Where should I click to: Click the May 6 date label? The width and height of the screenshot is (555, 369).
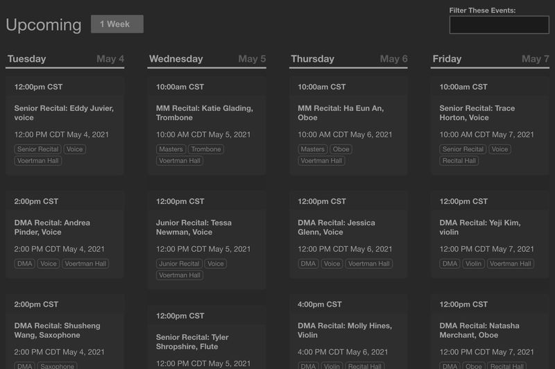[393, 59]
